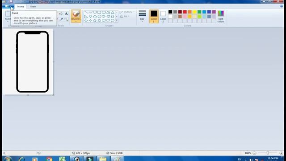Open the Edit colors dialog

click(x=221, y=17)
